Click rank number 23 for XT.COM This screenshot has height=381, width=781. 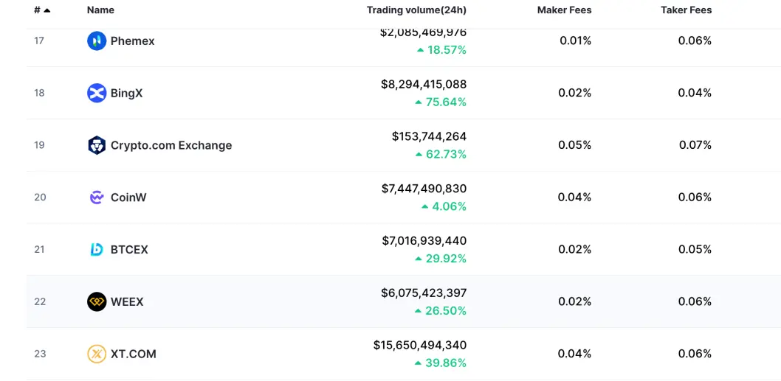40,354
